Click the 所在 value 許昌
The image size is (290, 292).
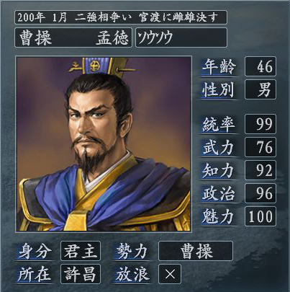[81, 274]
